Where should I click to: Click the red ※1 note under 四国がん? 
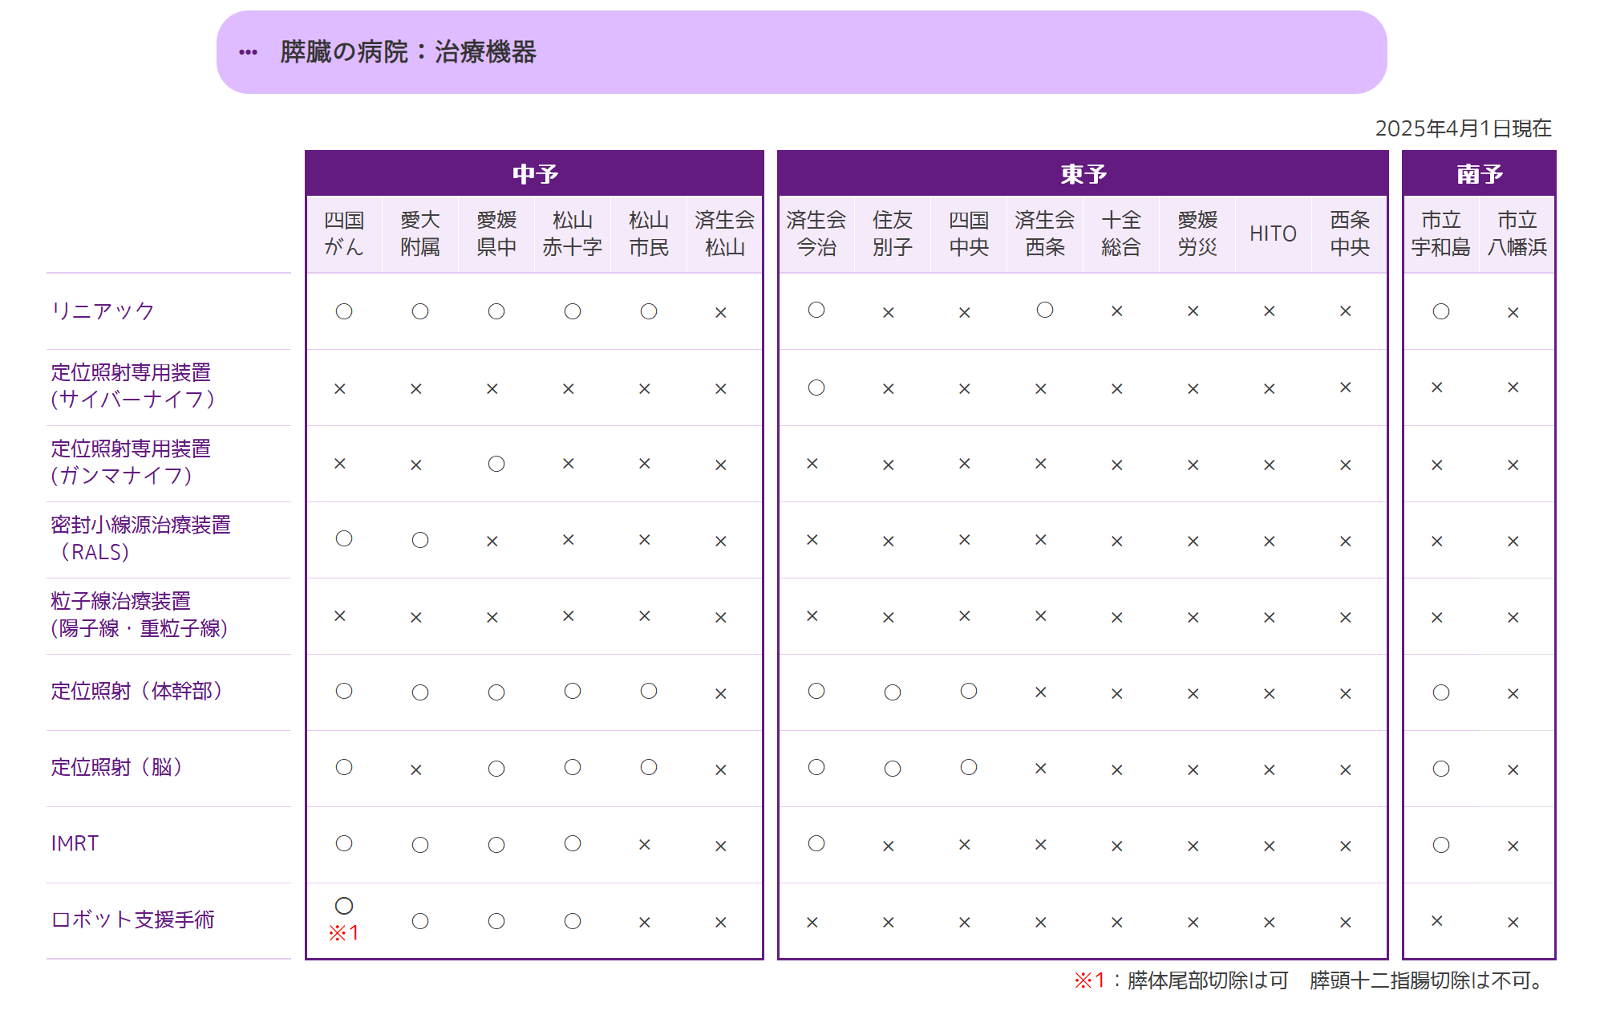tap(344, 933)
